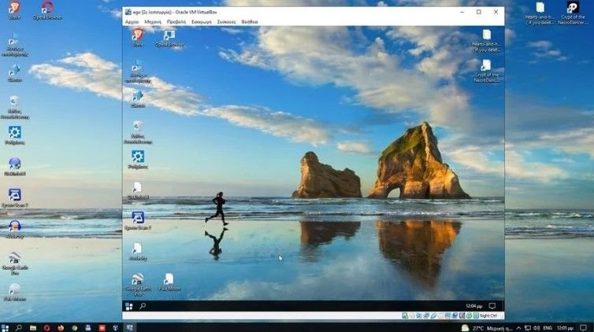Click the Right Ctrl host key indicator

coord(489,315)
